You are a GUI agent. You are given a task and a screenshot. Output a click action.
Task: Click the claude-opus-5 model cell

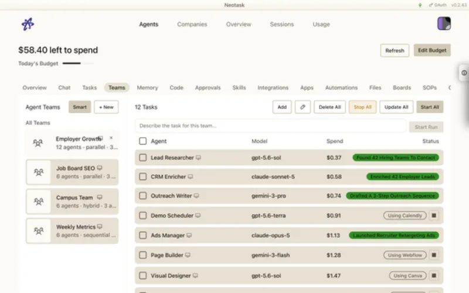(271, 236)
